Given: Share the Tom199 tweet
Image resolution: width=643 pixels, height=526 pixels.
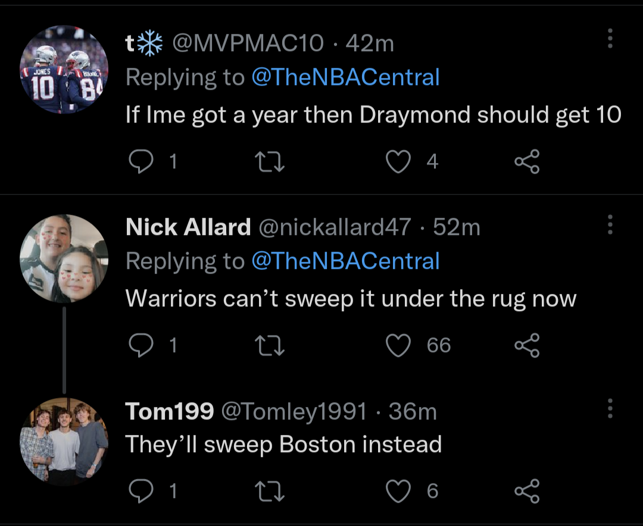Looking at the screenshot, I should [x=527, y=491].
